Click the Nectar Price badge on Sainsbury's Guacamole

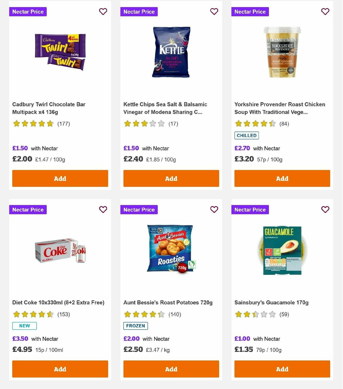pyautogui.click(x=250, y=210)
